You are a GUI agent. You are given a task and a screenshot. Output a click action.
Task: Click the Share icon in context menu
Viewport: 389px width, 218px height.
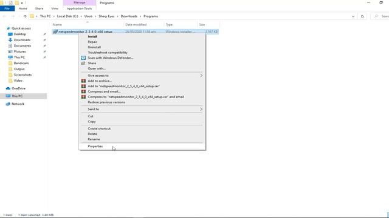click(x=83, y=63)
